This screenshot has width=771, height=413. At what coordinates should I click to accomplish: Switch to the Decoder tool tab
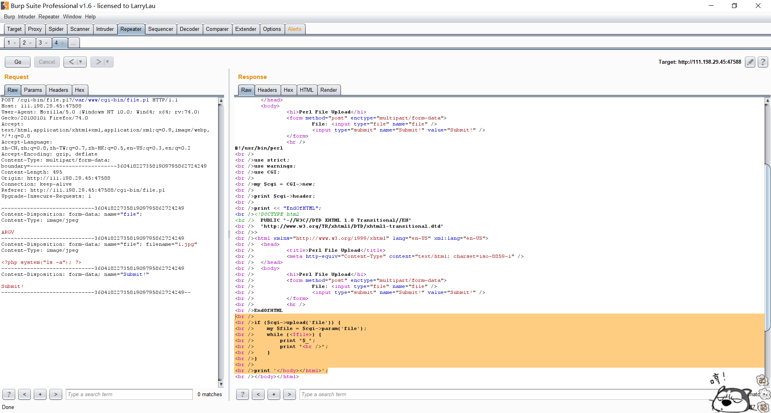[190, 29]
